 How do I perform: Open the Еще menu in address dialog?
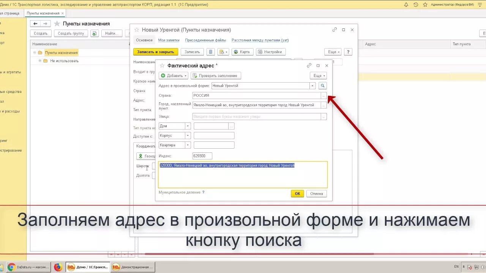pos(318,75)
